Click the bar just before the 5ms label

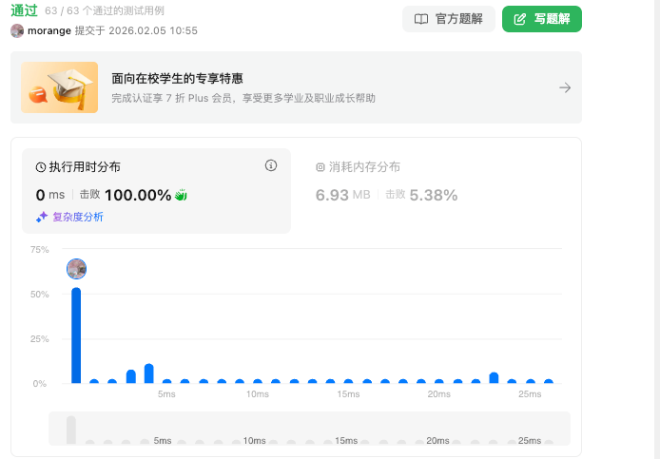pos(149,373)
